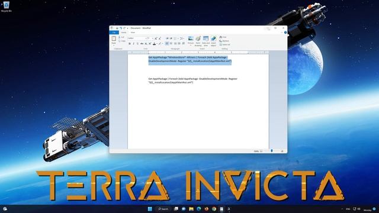Open Customize Quick Access Toolbar arrow

pyautogui.click(x=128, y=28)
